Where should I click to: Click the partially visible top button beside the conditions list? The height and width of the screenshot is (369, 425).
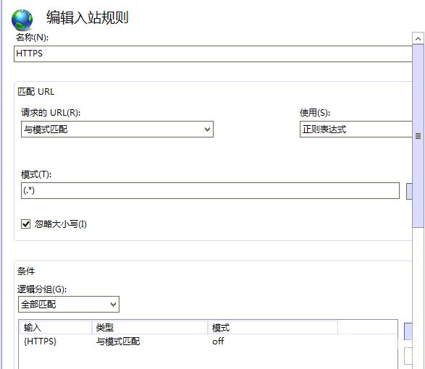click(x=408, y=331)
